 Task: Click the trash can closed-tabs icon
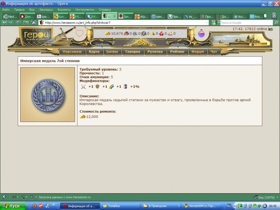coord(274,16)
